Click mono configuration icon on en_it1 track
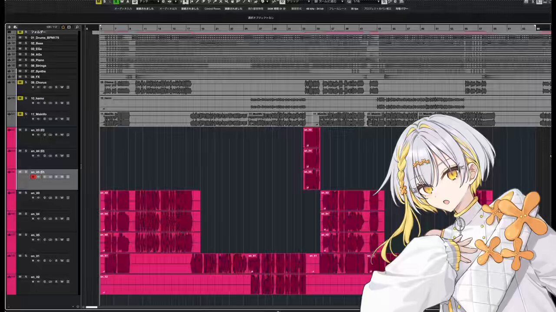Viewport: 556px width, 312px height. pyautogui.click(x=50, y=260)
